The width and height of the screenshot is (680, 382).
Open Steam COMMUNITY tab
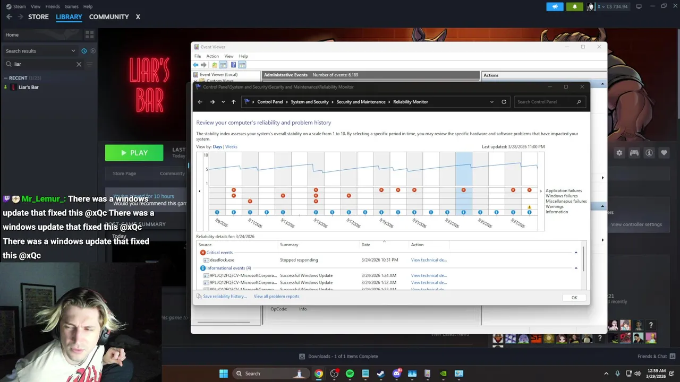coord(109,17)
